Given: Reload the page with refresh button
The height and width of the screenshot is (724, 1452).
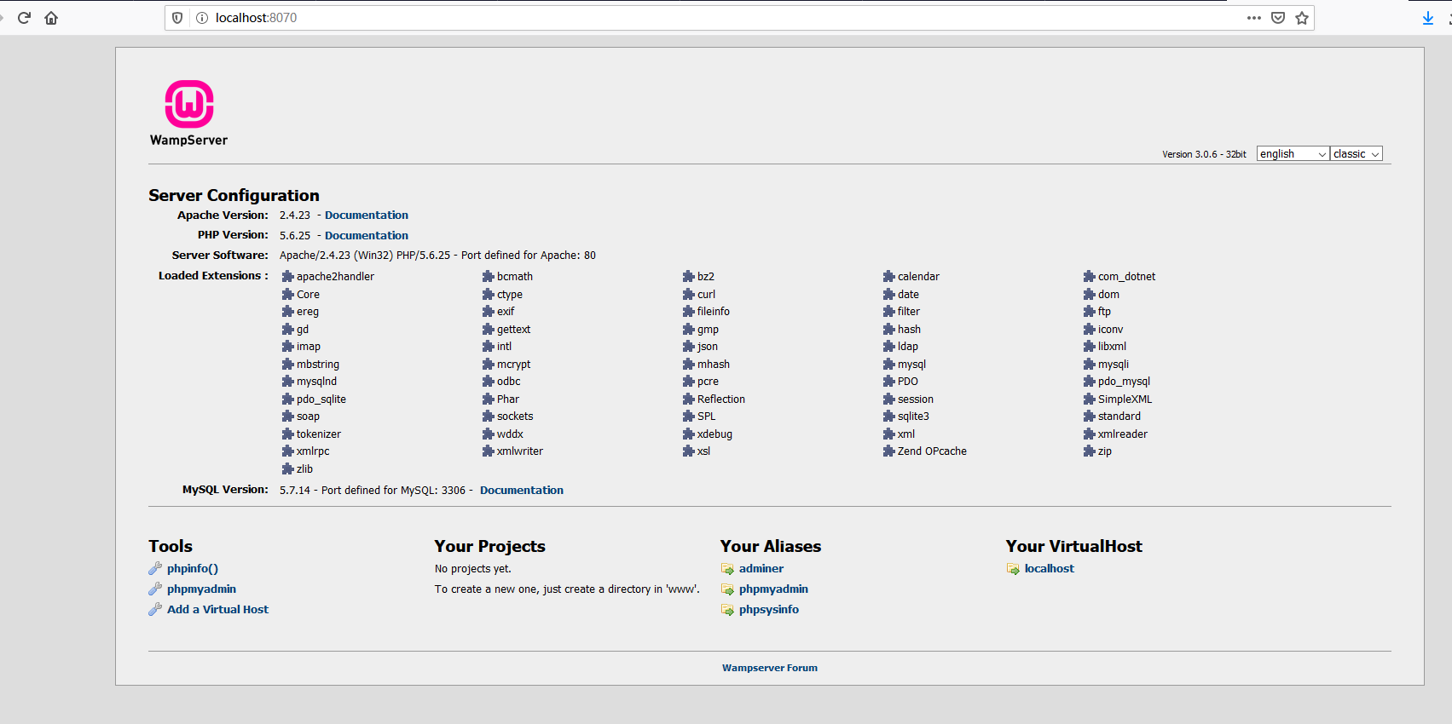Looking at the screenshot, I should (x=24, y=18).
